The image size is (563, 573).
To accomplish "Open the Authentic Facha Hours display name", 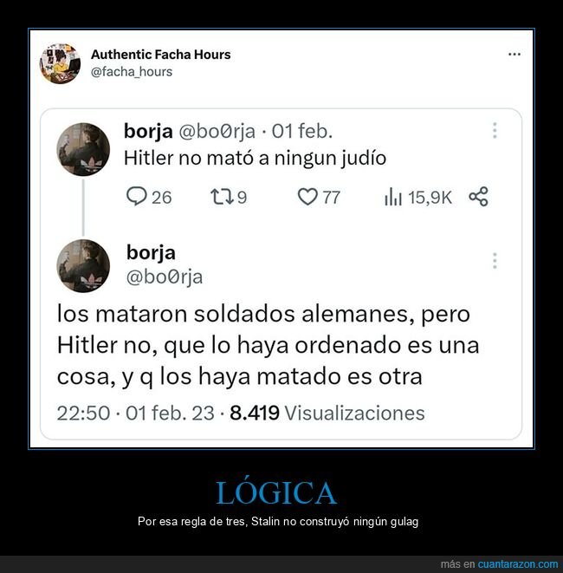I will click(x=161, y=55).
